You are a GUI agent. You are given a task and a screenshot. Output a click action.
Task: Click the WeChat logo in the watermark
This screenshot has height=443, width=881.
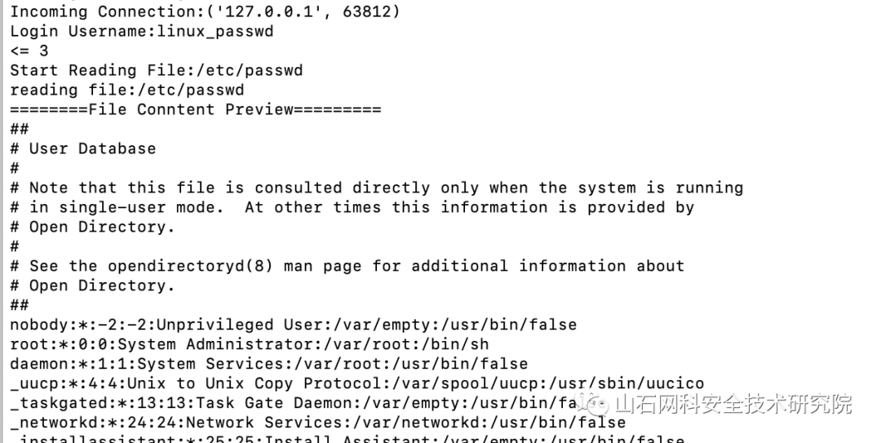[x=593, y=403]
